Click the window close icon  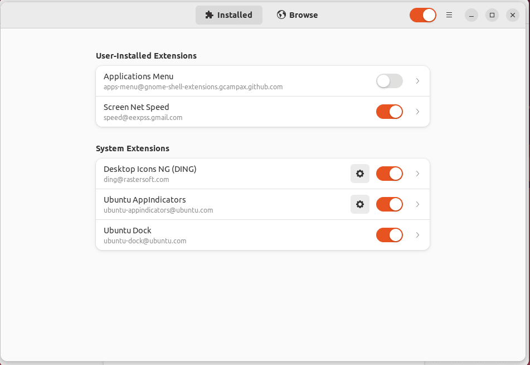pos(512,15)
